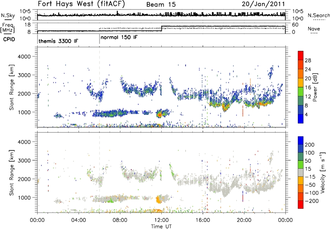The width and height of the screenshot is (330, 229).
Task: Click the "N.Sky" legend label
Action: pos(8,15)
